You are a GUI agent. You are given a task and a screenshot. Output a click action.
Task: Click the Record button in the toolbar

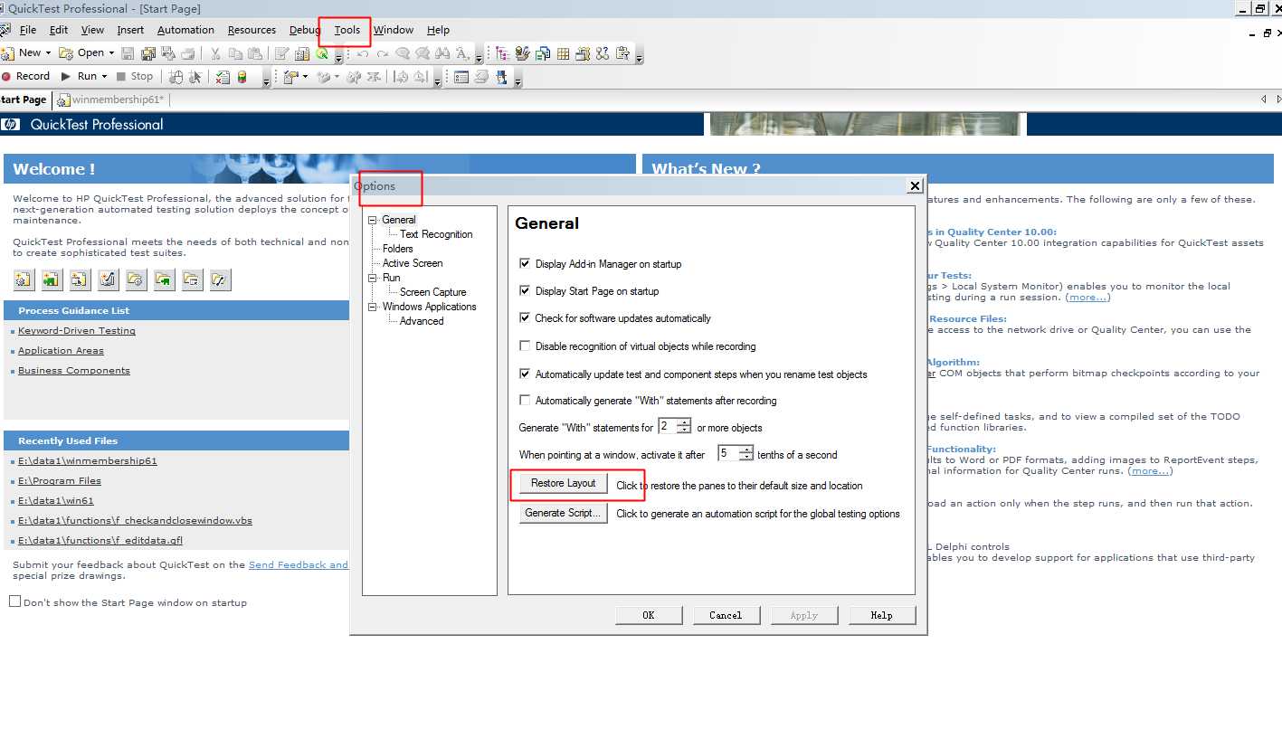coord(25,76)
